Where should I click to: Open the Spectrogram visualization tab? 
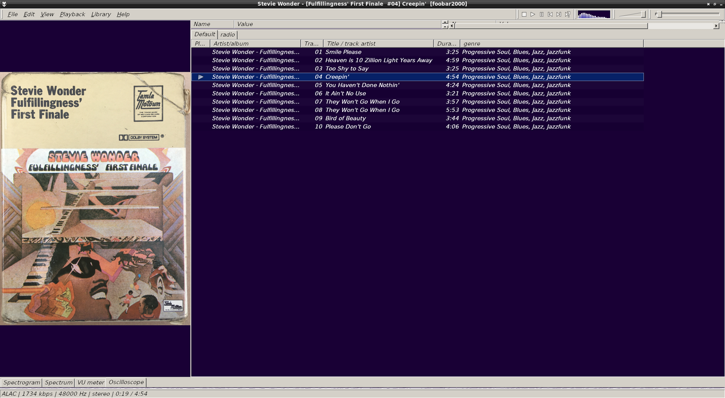coord(22,383)
